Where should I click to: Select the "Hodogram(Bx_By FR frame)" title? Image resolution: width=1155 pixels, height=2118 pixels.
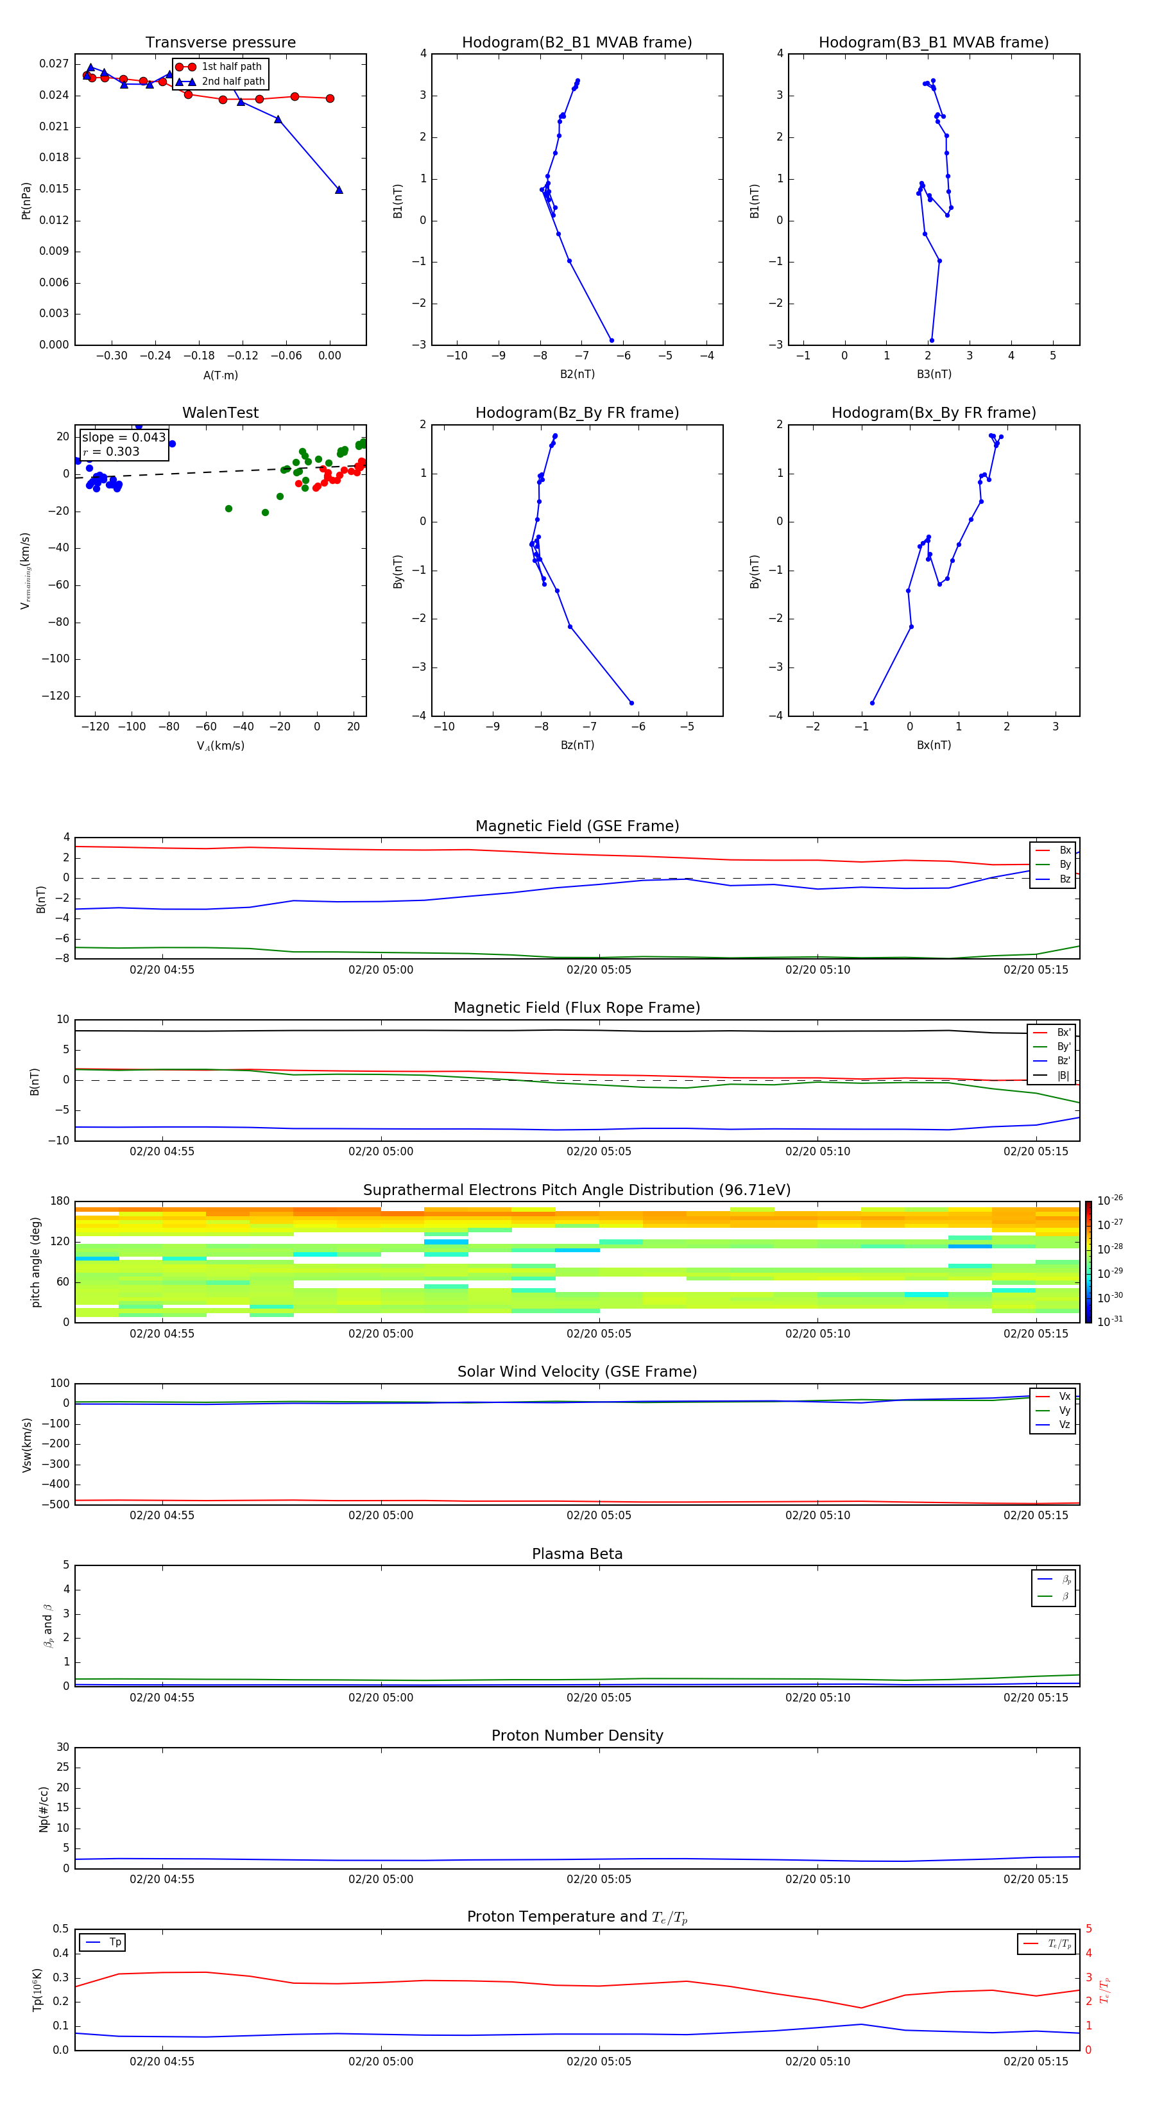[x=934, y=413]
